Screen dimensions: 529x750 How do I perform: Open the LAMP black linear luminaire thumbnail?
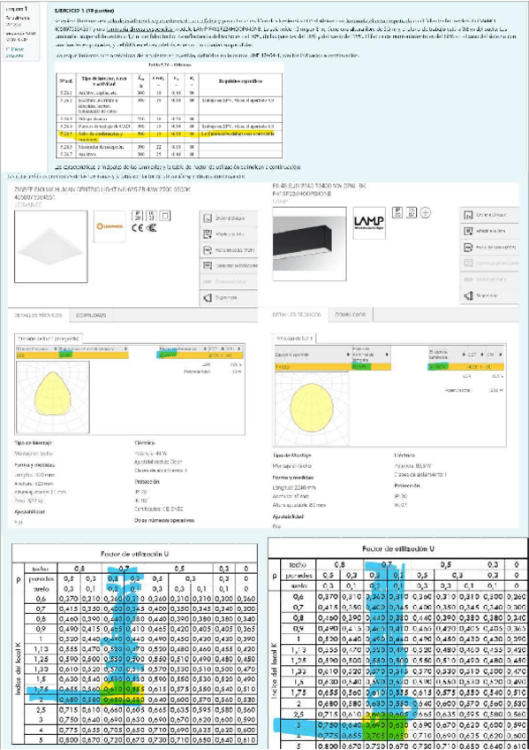[309, 243]
